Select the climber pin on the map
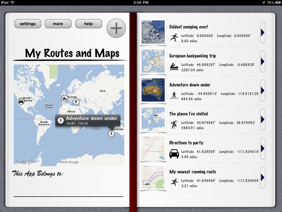 pyautogui.click(x=76, y=102)
